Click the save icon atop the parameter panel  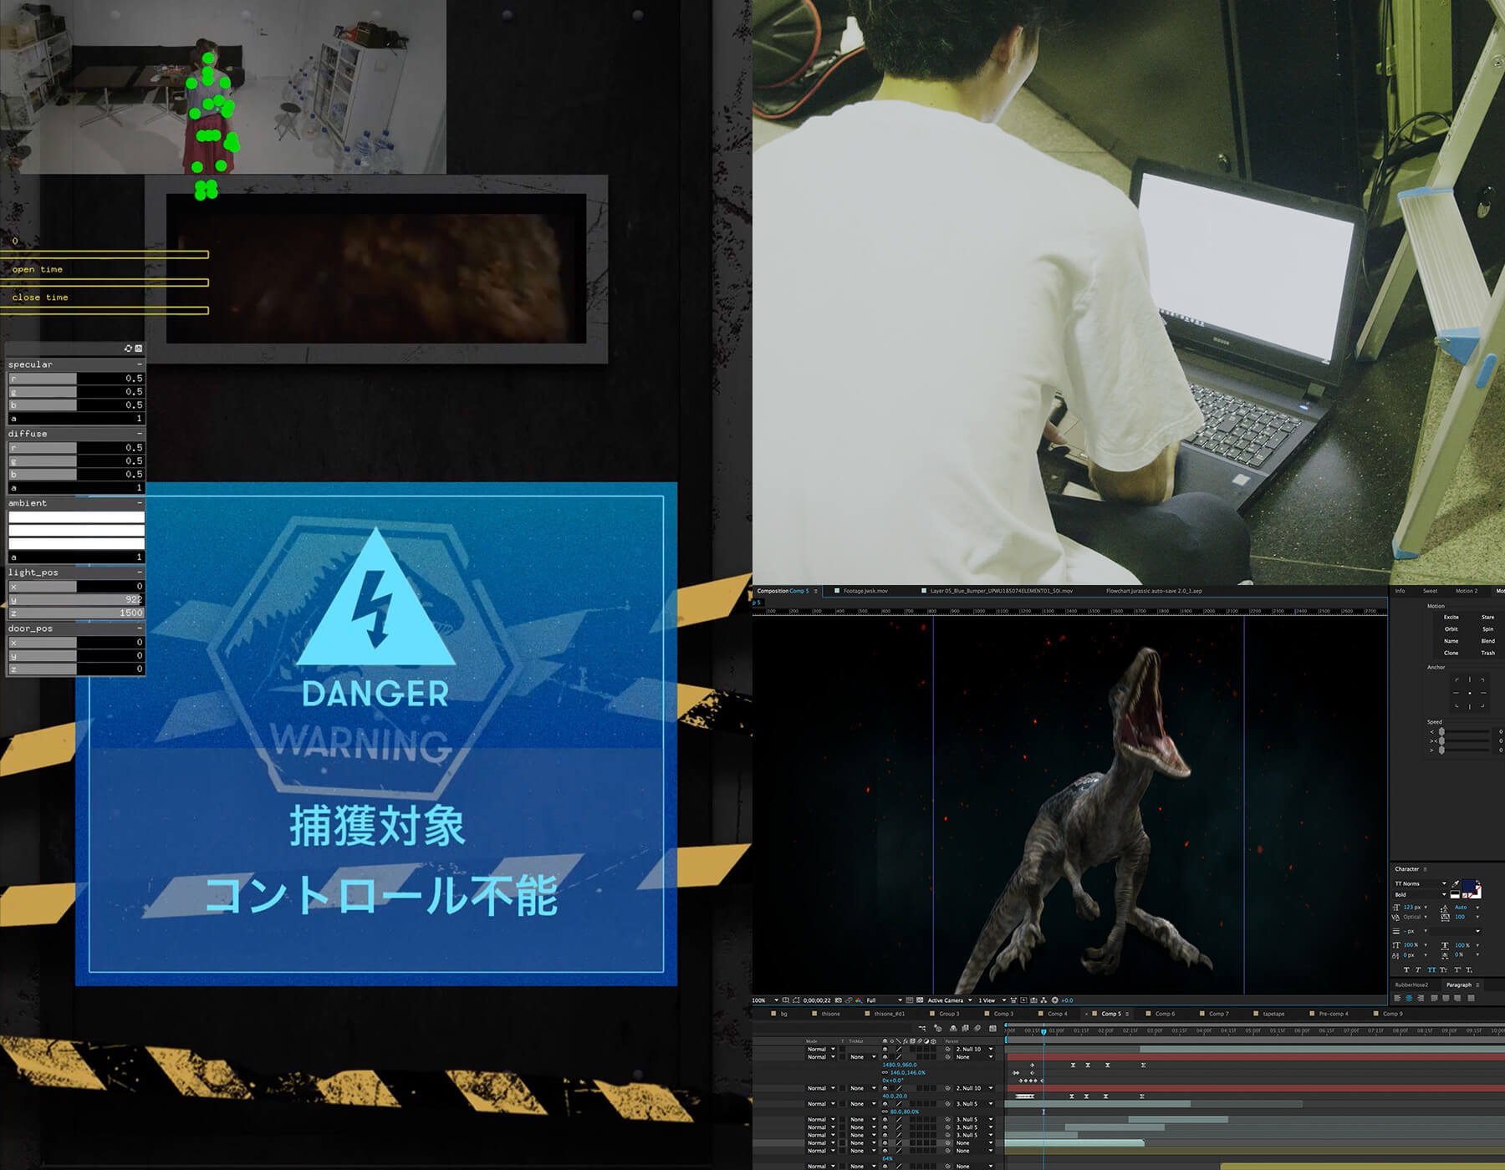139,348
